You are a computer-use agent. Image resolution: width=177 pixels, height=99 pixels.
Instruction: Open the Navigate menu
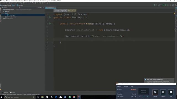tap(11, 3)
